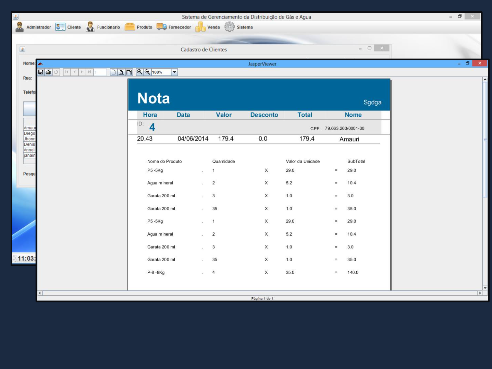492x369 pixels.
Task: Open the Cliente menu
Action: 68,27
